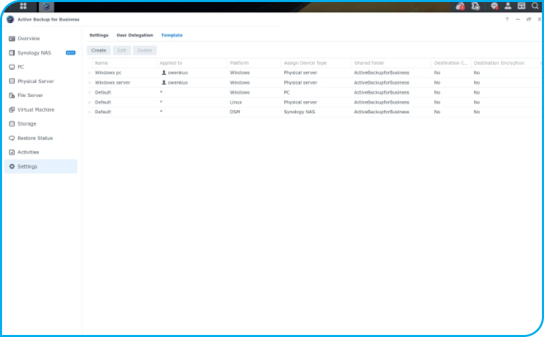Click the Active Backup taskbar app icon
544x337 pixels.
(46, 6)
